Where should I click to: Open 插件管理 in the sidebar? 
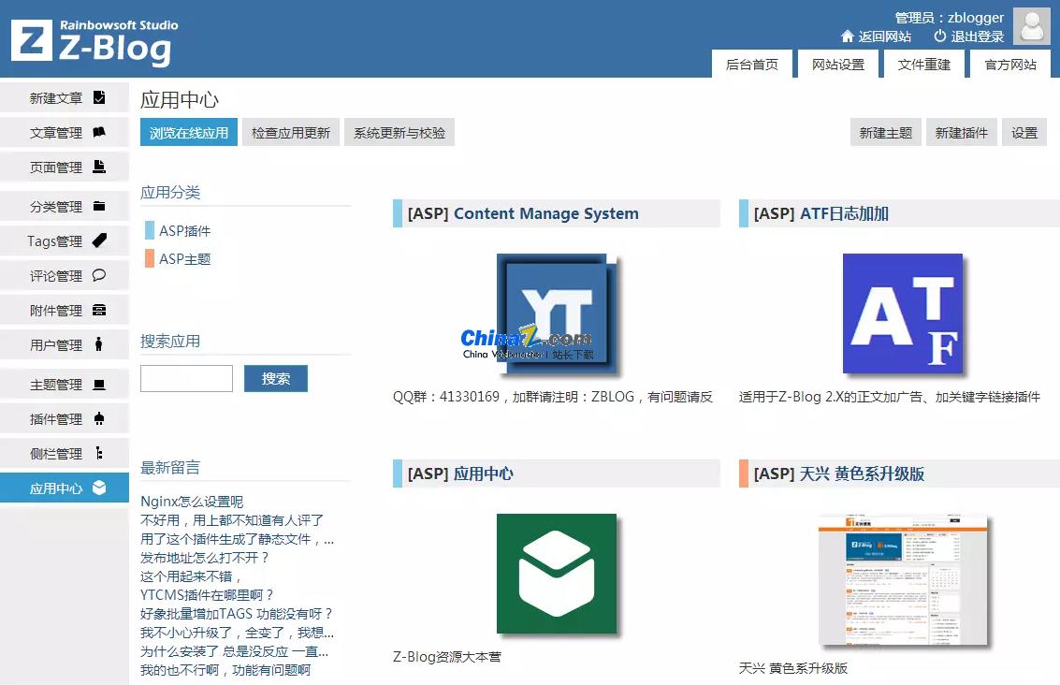pos(65,418)
